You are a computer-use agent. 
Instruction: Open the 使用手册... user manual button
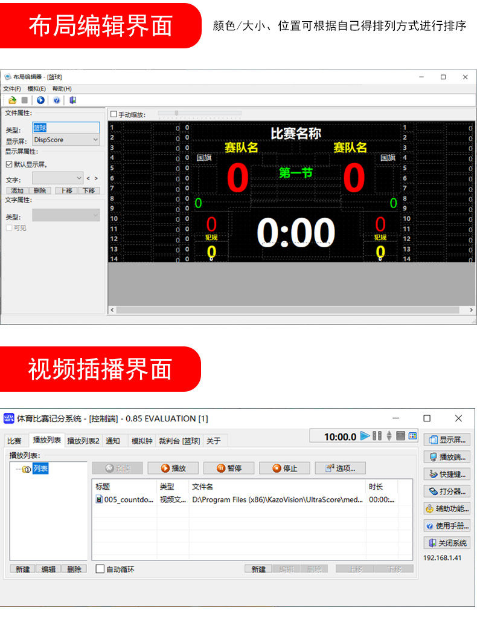(x=447, y=526)
